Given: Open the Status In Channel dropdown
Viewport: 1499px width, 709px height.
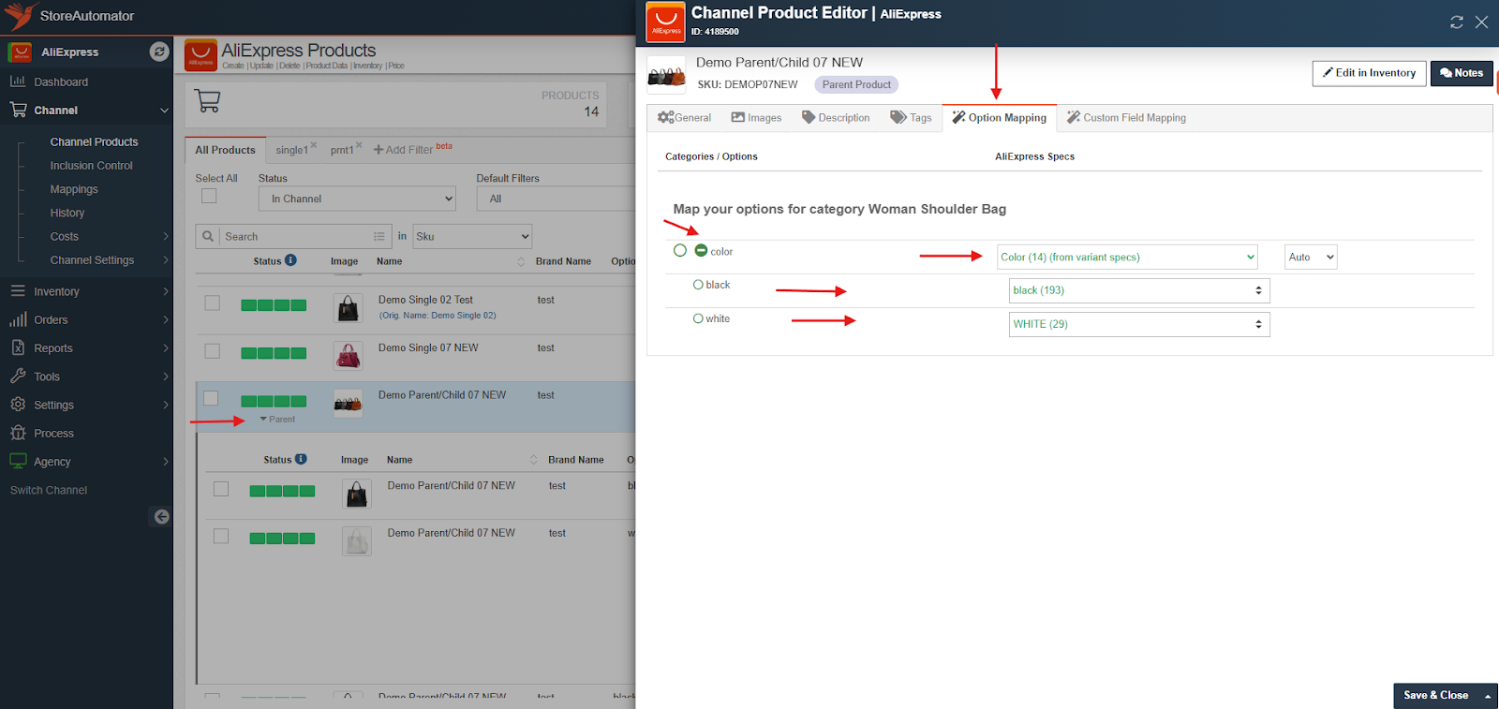Looking at the screenshot, I should point(357,199).
